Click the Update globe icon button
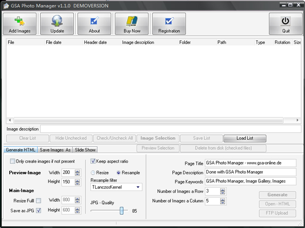The width and height of the screenshot is (305, 228). tap(57, 24)
